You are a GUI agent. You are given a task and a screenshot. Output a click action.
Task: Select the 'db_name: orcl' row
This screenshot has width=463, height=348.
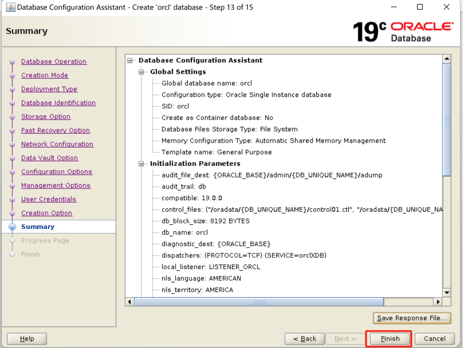(x=184, y=233)
